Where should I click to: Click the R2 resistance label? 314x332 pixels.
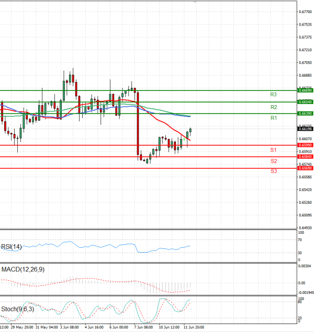pyautogui.click(x=274, y=107)
